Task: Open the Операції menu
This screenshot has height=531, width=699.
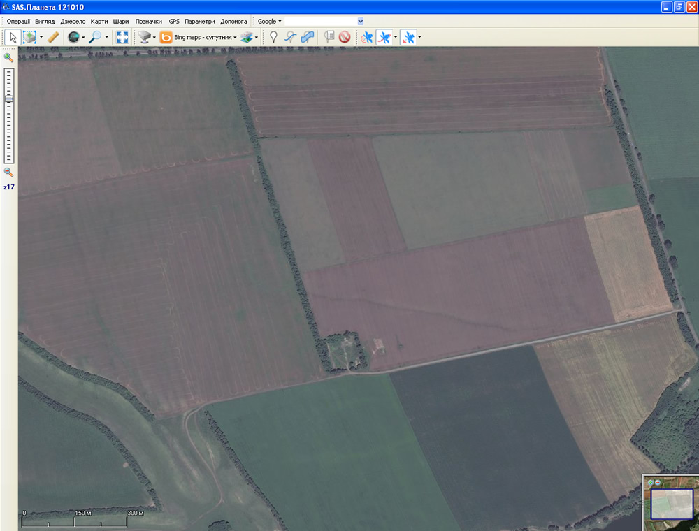Action: coord(18,22)
